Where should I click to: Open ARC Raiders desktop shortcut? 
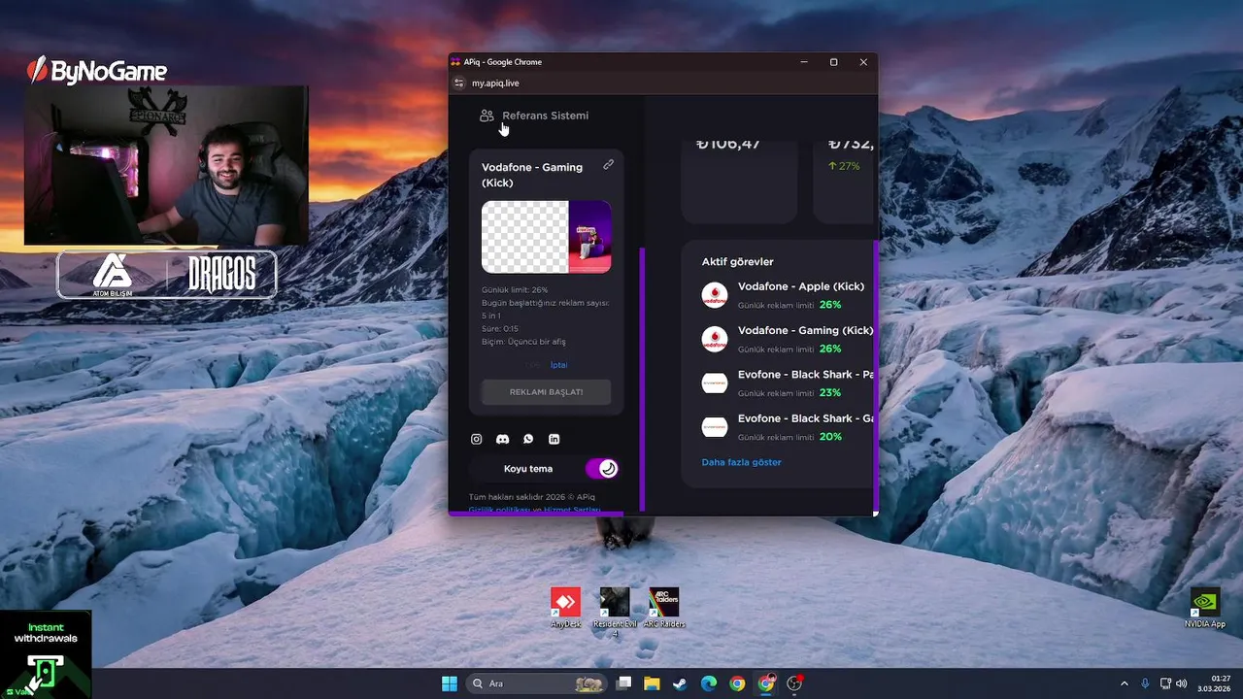[664, 608]
